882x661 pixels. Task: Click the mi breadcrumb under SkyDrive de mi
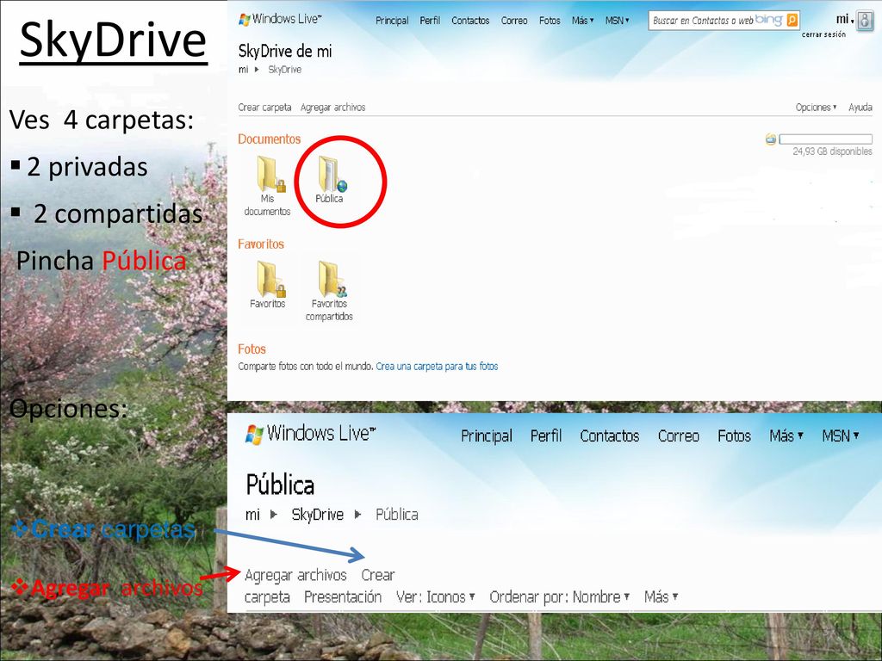coord(243,70)
